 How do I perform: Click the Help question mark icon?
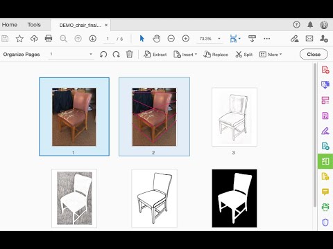pos(296,25)
